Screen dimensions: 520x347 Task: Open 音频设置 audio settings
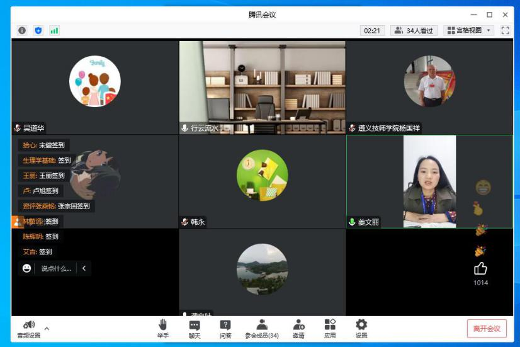[x=29, y=329]
